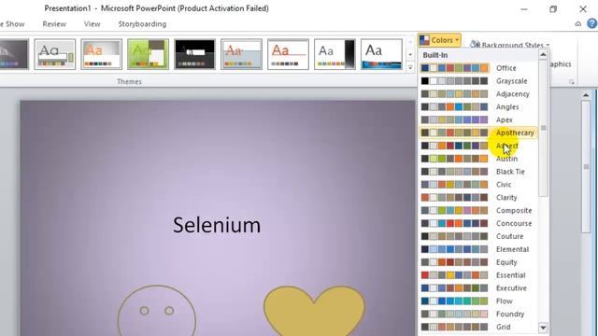This screenshot has width=598, height=336.
Task: Apply the black dark theme thumbnail
Action: 194,54
